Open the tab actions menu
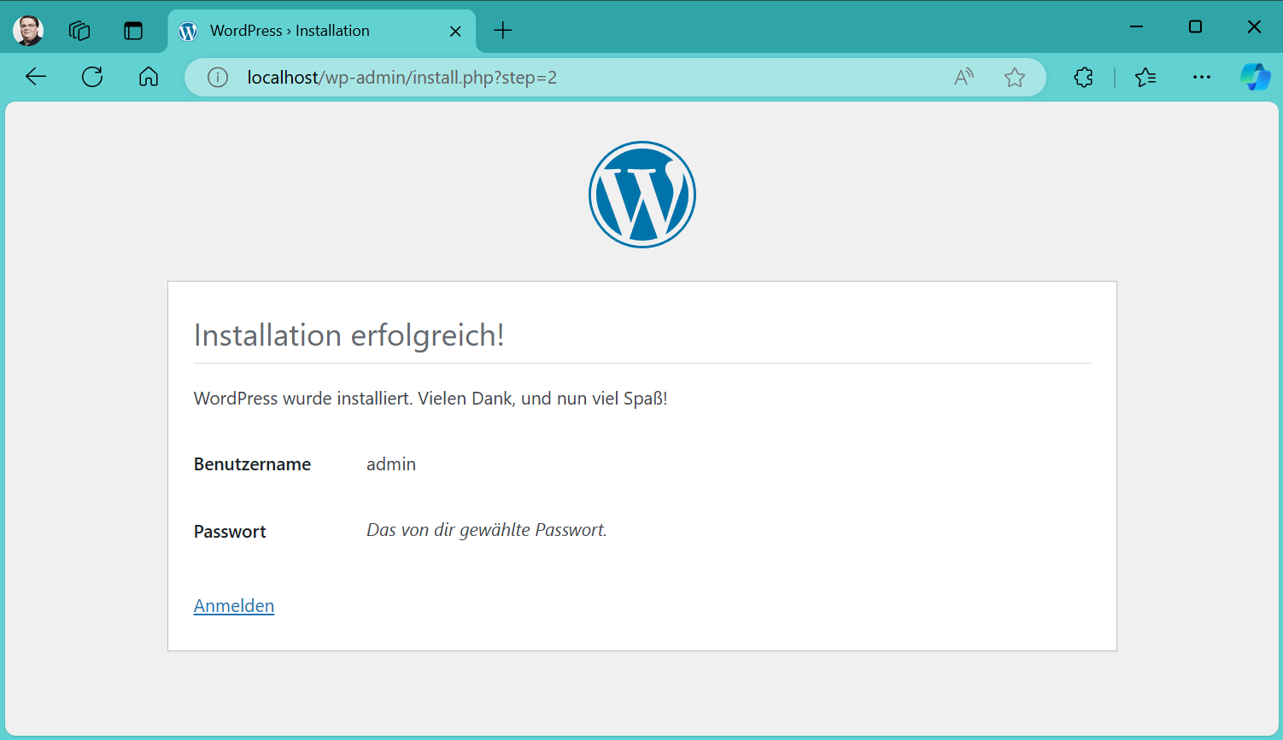 pos(133,31)
